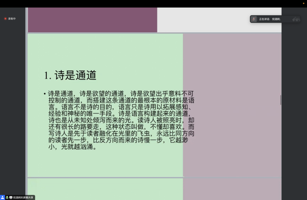
Task: Click the orange dot in top-right corner
Action: pyautogui.click(x=303, y=3)
